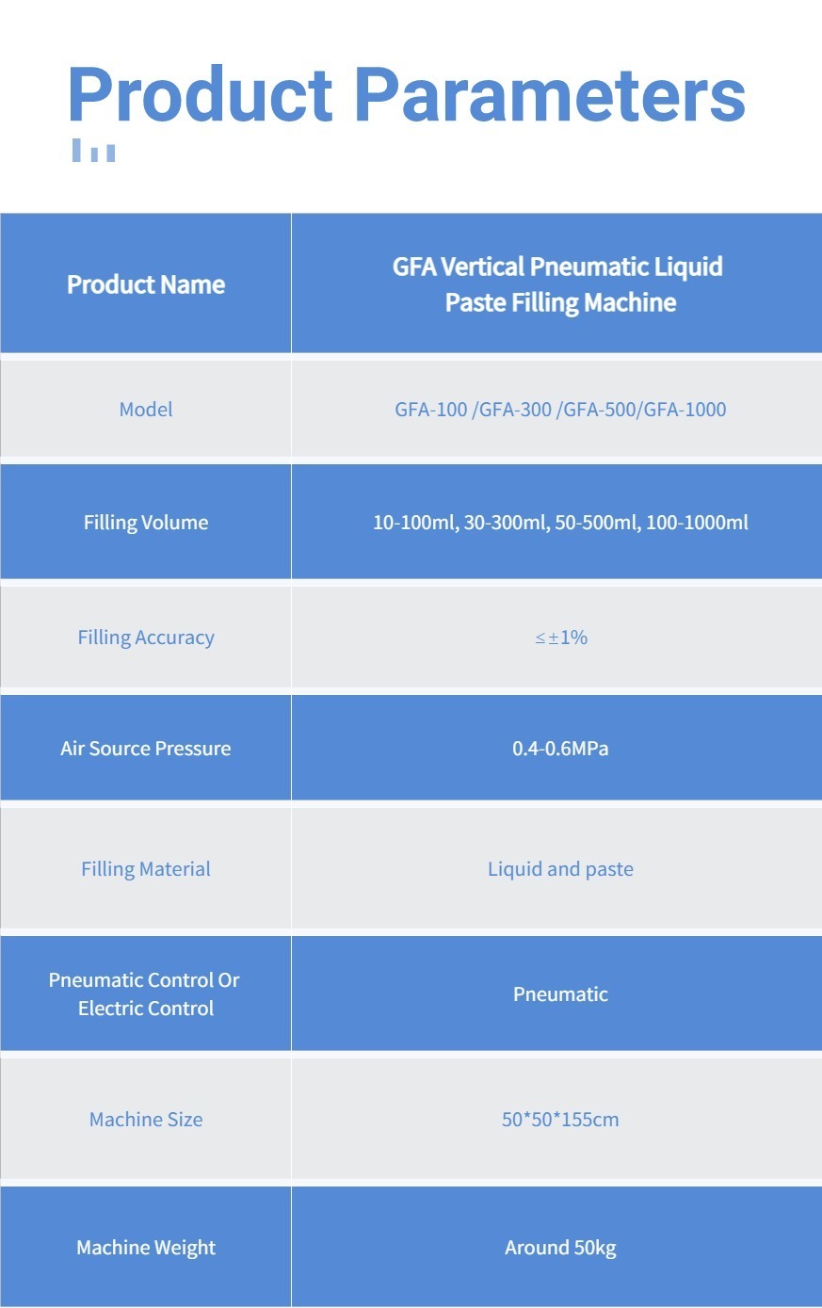822x1308 pixels.
Task: Click the ≤±1% accuracy value
Action: pyautogui.click(x=561, y=638)
